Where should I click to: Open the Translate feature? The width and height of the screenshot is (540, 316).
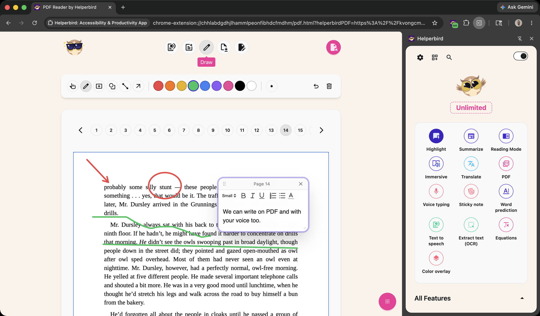pyautogui.click(x=471, y=168)
